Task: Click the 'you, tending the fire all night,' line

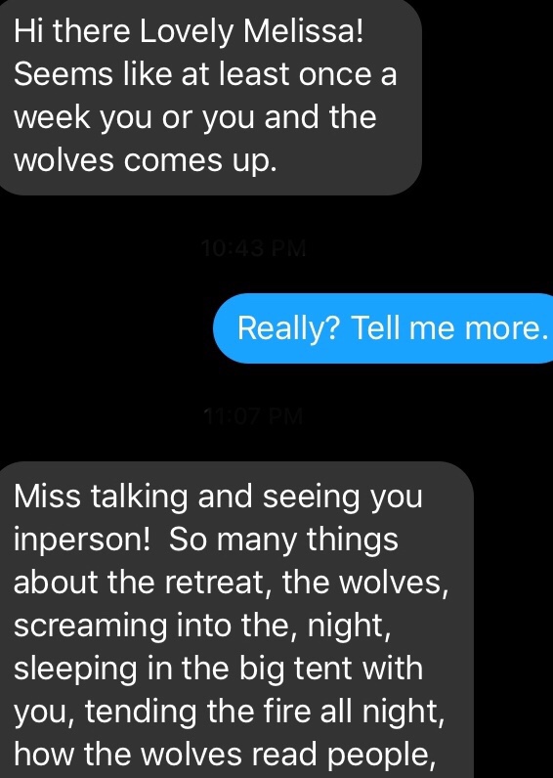Action: [x=230, y=713]
